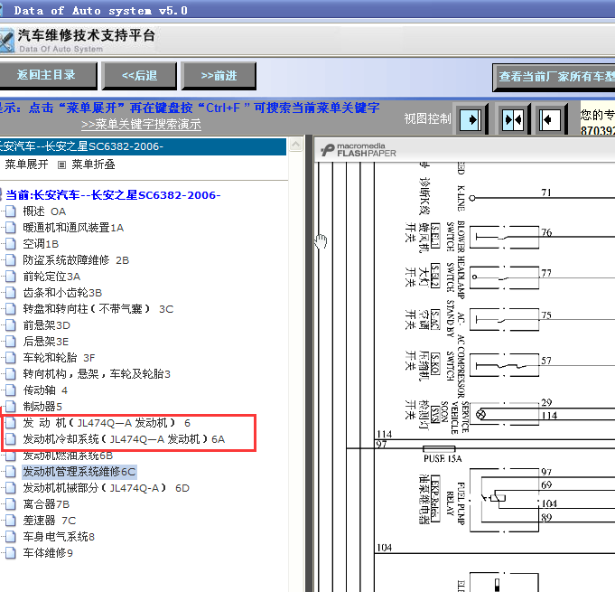Click the K-LINE label in diagram

coord(461,199)
